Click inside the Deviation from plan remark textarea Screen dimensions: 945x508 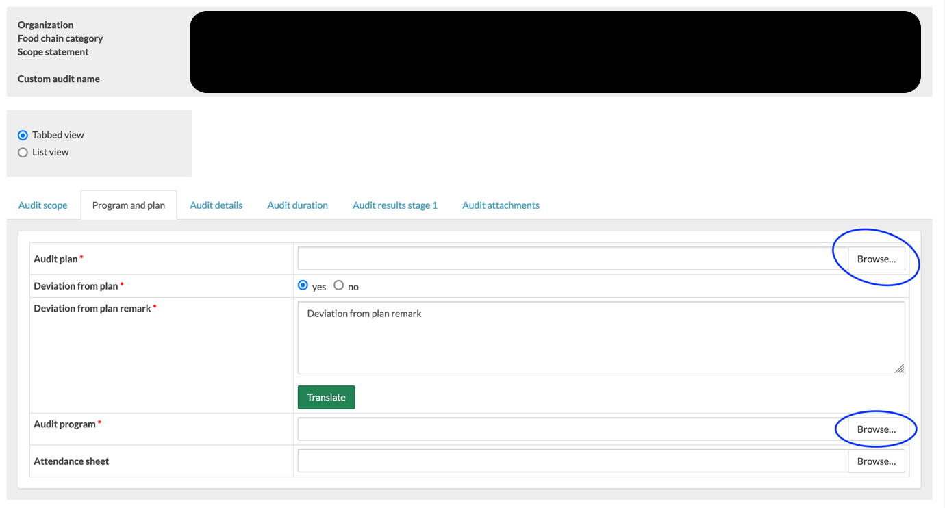[x=601, y=338]
